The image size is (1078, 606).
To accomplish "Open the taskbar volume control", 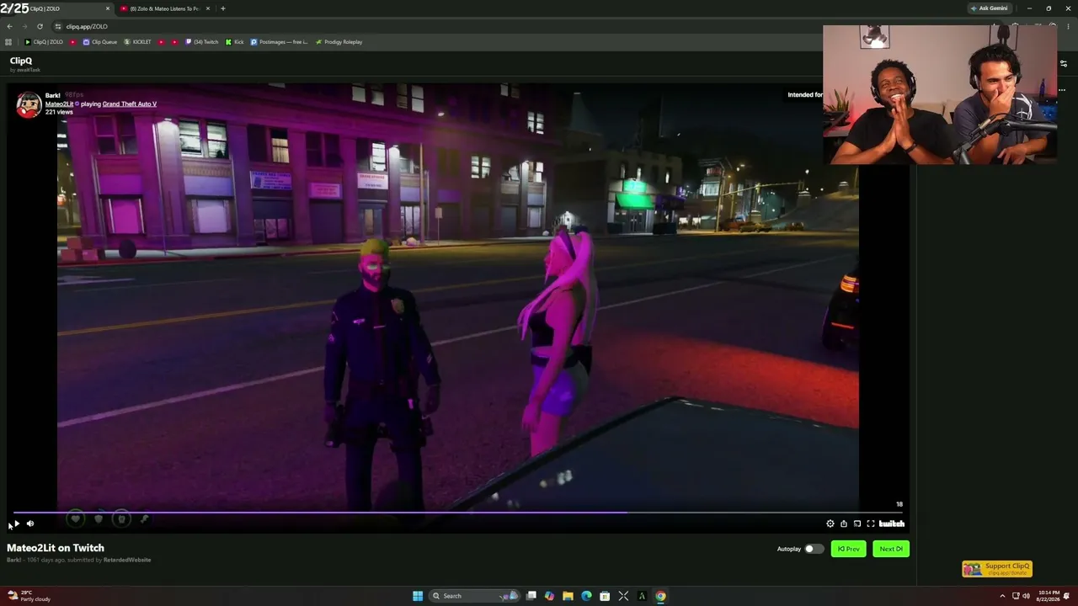I will tap(1026, 596).
